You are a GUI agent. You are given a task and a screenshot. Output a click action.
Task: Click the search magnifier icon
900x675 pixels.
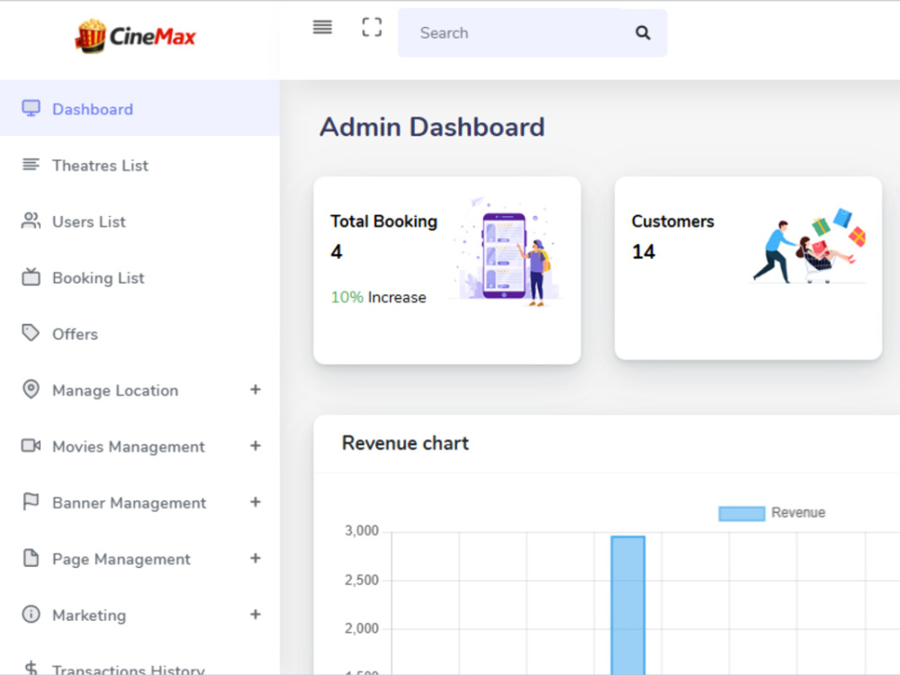tap(643, 32)
